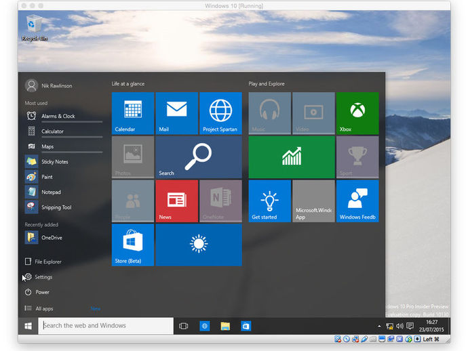Open the Search tile
Viewport: 468px width, 351px height.
199,157
